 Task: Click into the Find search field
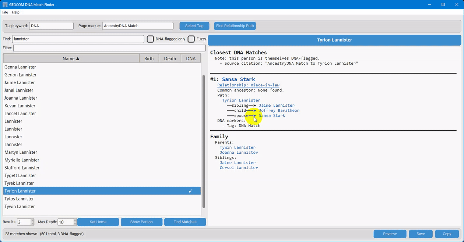(x=78, y=39)
